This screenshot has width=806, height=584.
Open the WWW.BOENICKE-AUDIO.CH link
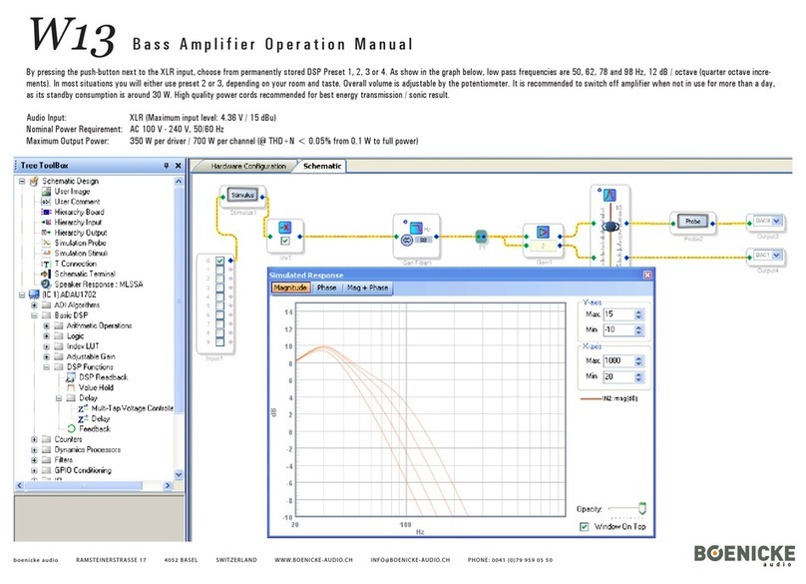[x=313, y=560]
